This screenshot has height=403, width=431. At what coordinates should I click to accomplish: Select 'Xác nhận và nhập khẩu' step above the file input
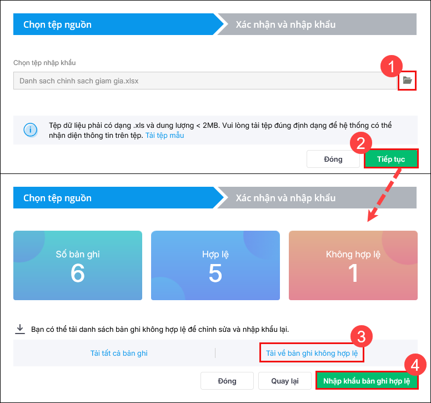coord(285,24)
